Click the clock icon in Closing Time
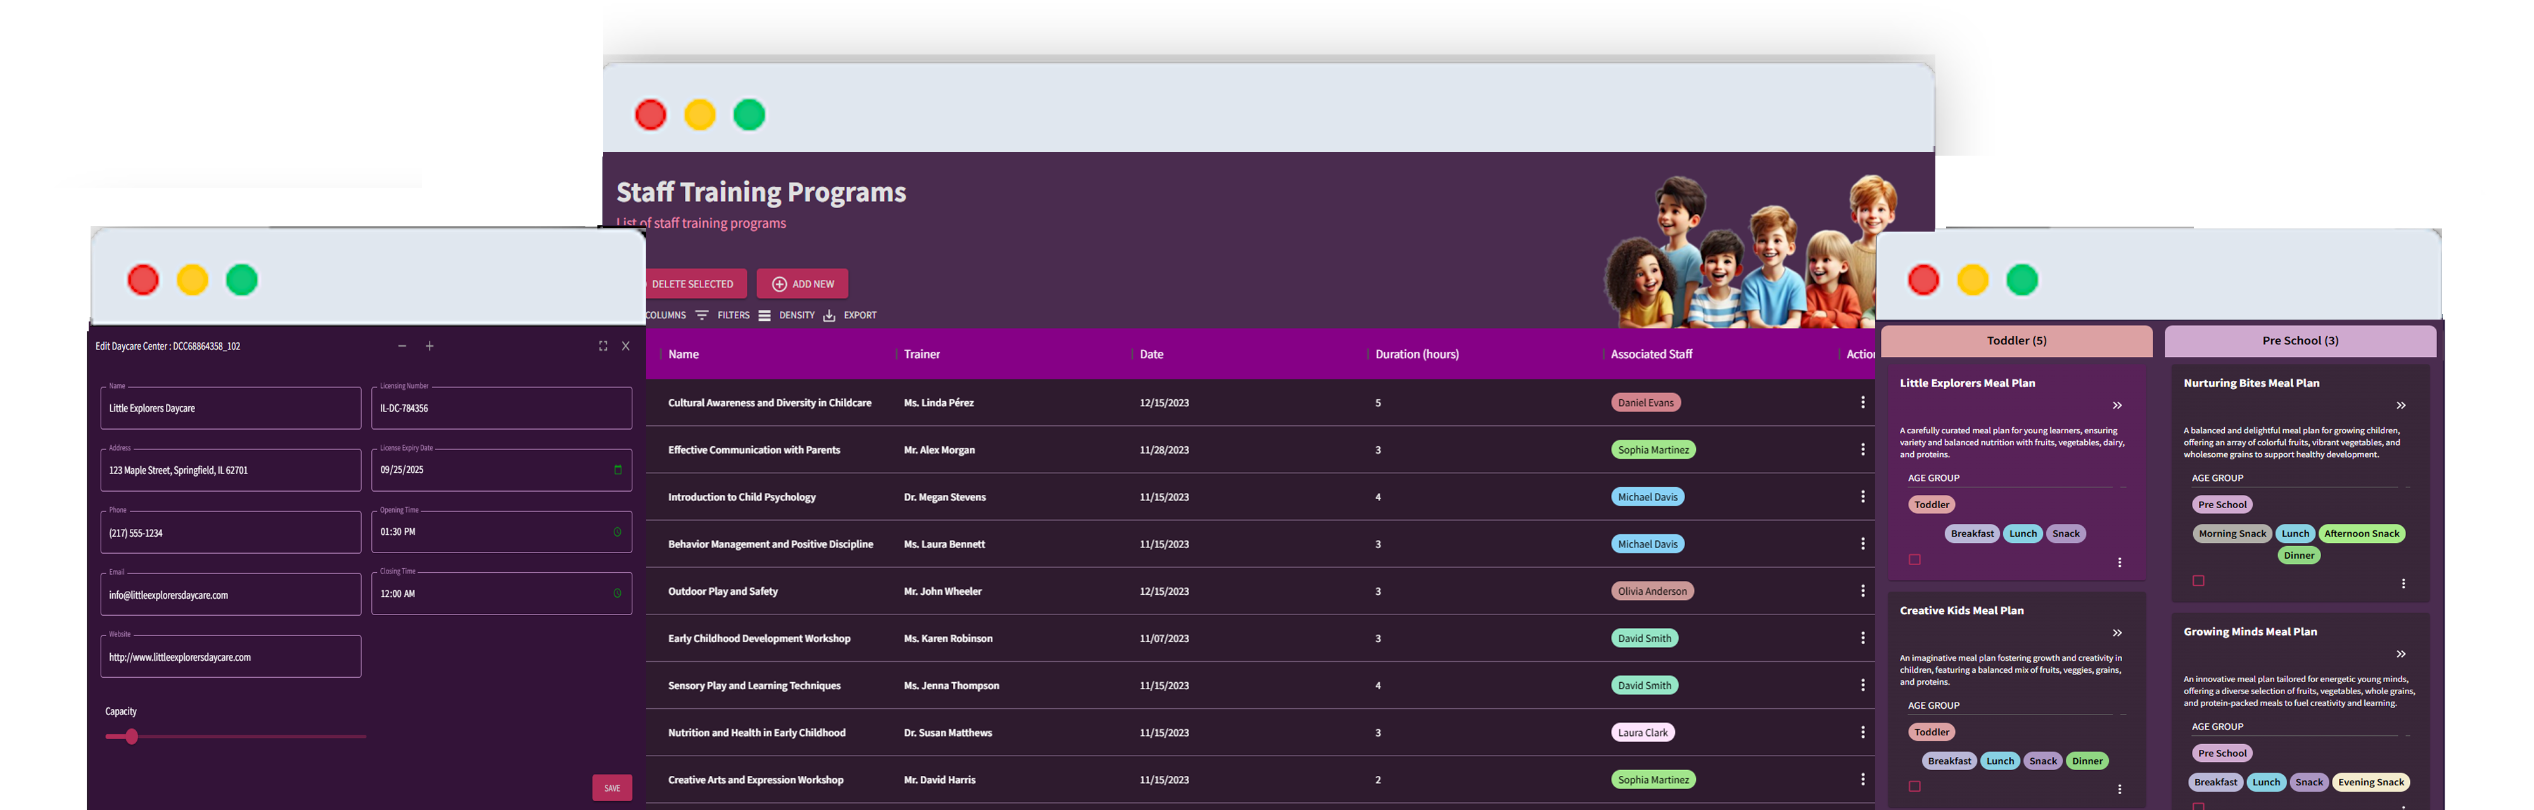 (617, 594)
